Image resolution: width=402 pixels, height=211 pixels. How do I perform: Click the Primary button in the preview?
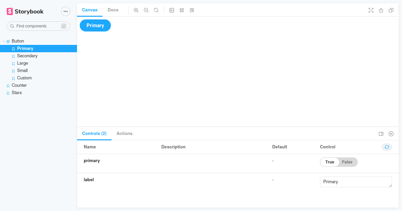pyautogui.click(x=95, y=25)
